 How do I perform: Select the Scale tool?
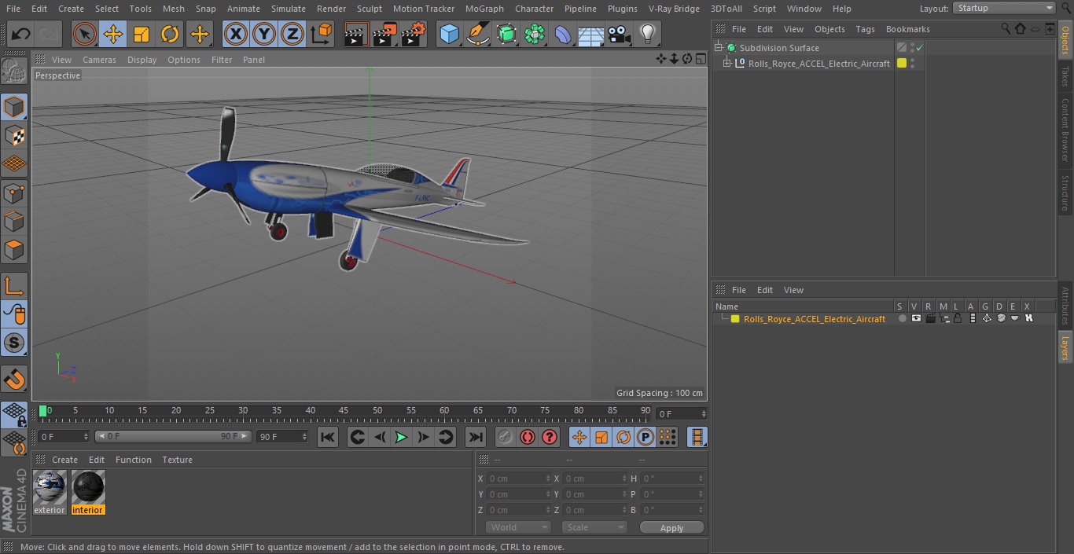[x=142, y=34]
